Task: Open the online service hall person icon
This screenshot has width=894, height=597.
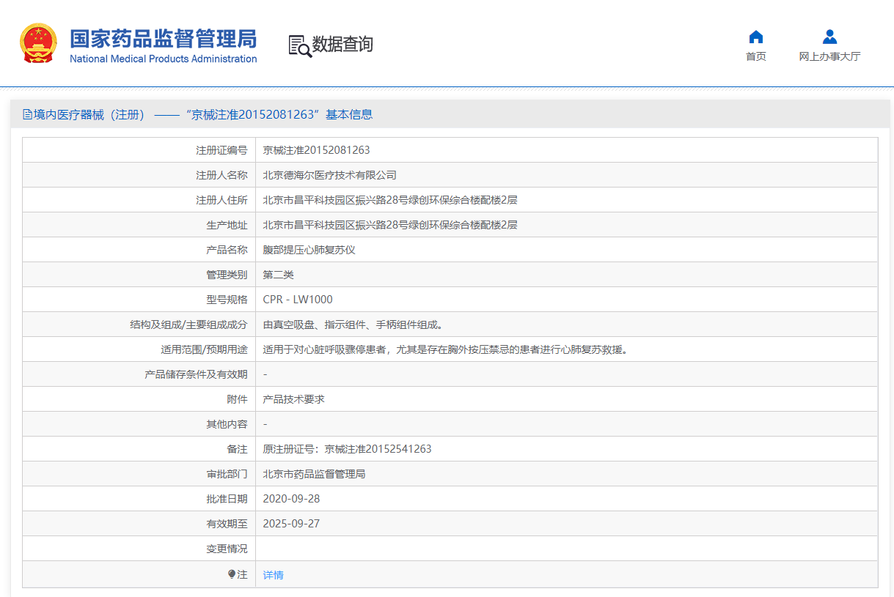Action: (x=829, y=37)
